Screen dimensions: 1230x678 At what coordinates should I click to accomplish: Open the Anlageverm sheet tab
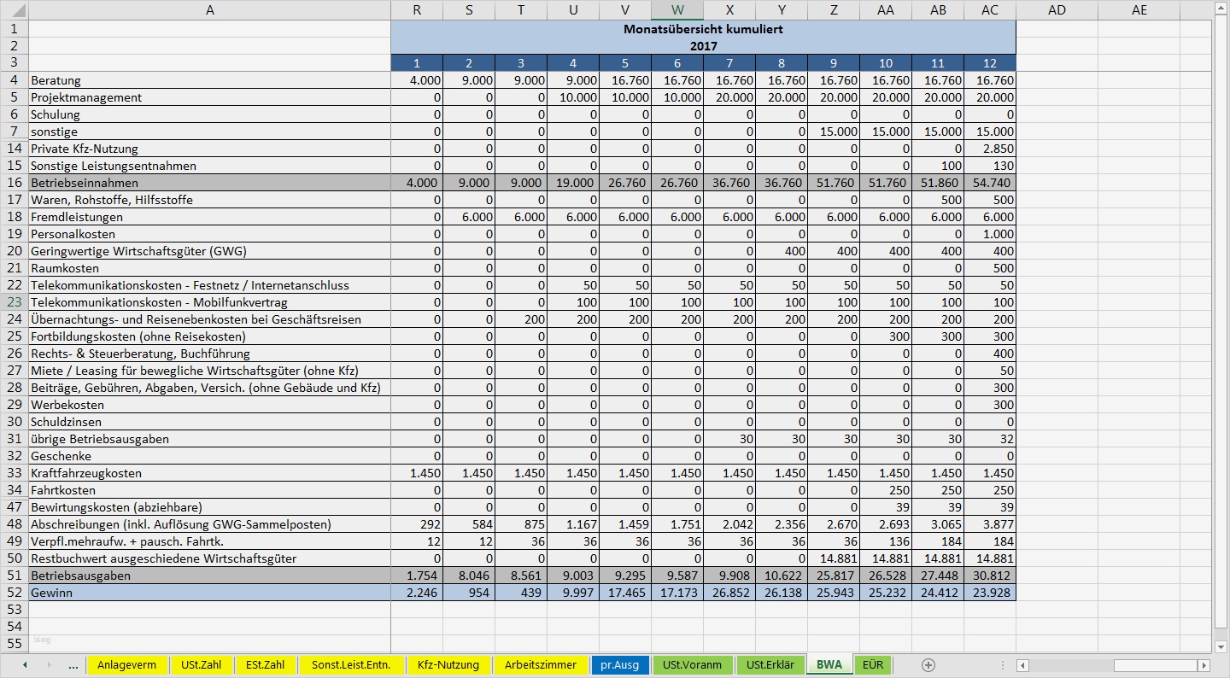click(x=128, y=664)
